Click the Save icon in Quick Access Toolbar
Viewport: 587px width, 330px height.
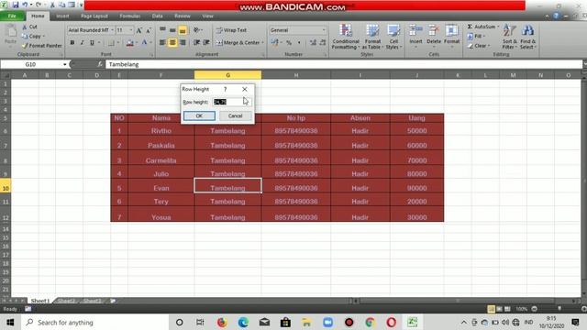[16, 5]
